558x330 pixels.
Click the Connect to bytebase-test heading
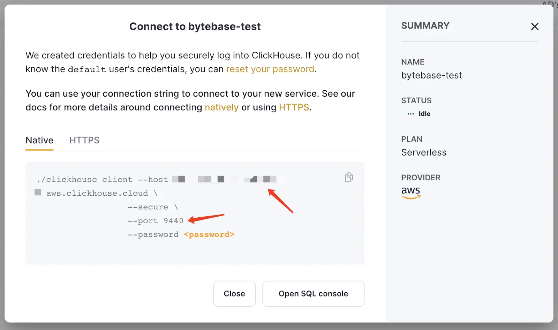195,27
